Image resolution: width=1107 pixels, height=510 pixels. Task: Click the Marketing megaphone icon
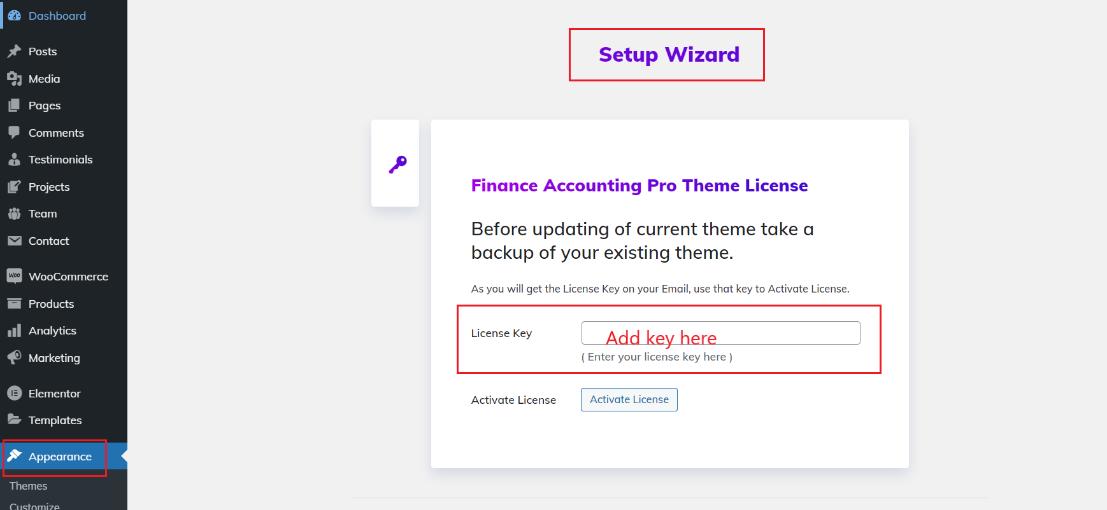click(x=15, y=357)
